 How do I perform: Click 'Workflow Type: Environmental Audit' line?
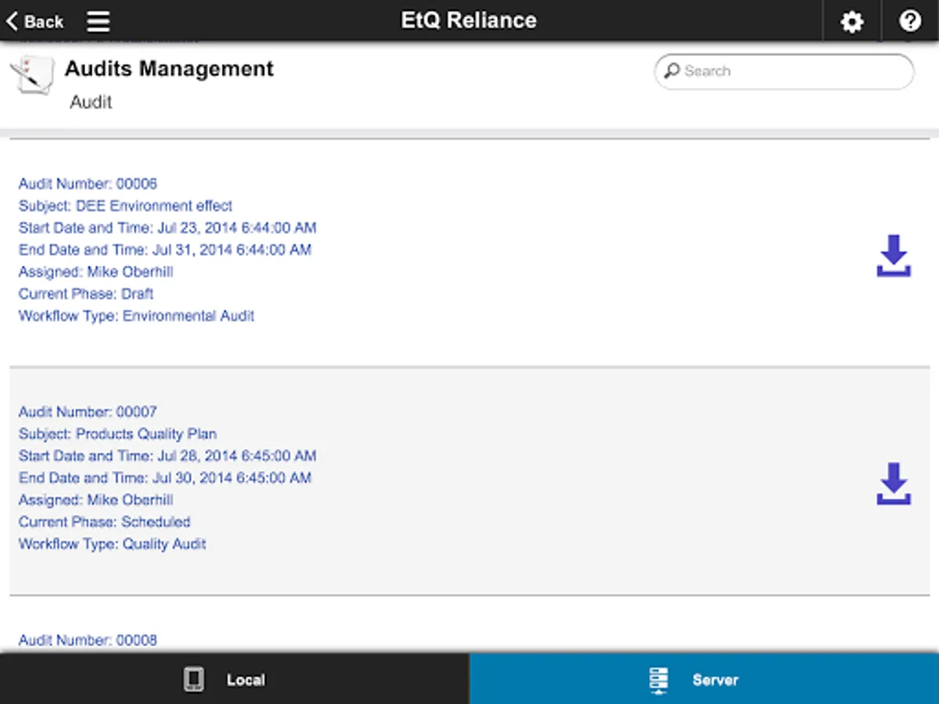136,316
